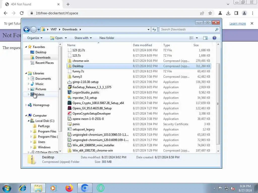Screen dimensions: 258x193
Task: Collapse the Local Disk (C:) node
Action: 28,121
